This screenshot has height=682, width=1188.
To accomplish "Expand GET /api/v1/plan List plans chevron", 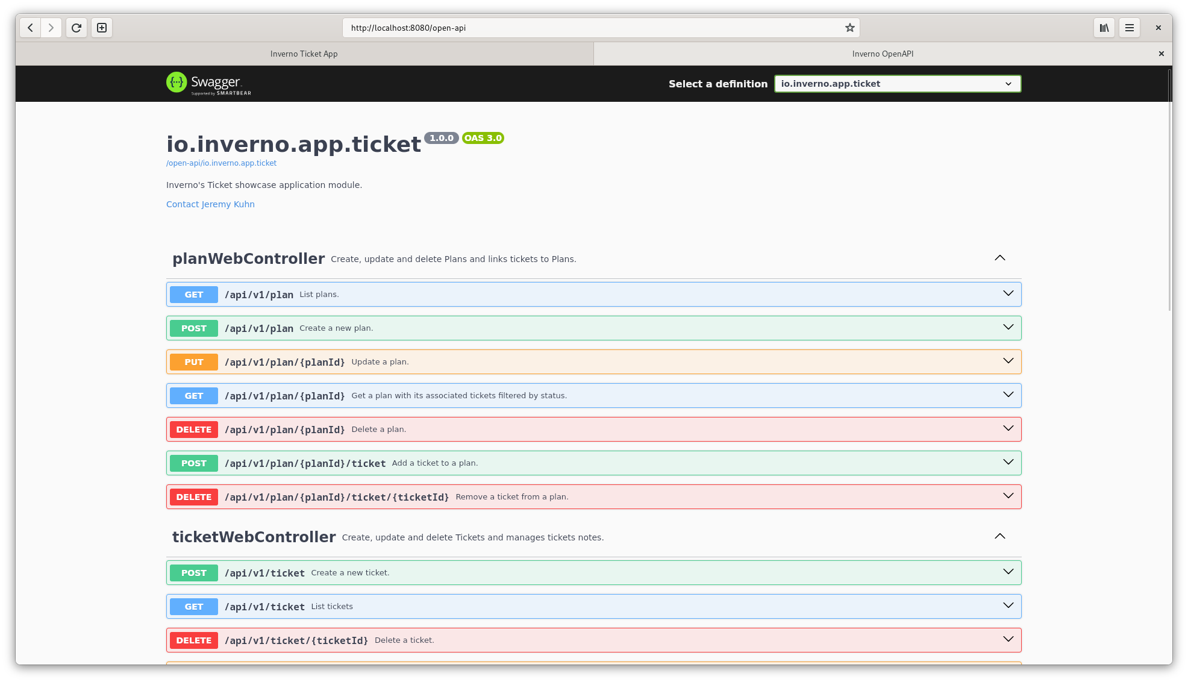I will [1008, 293].
